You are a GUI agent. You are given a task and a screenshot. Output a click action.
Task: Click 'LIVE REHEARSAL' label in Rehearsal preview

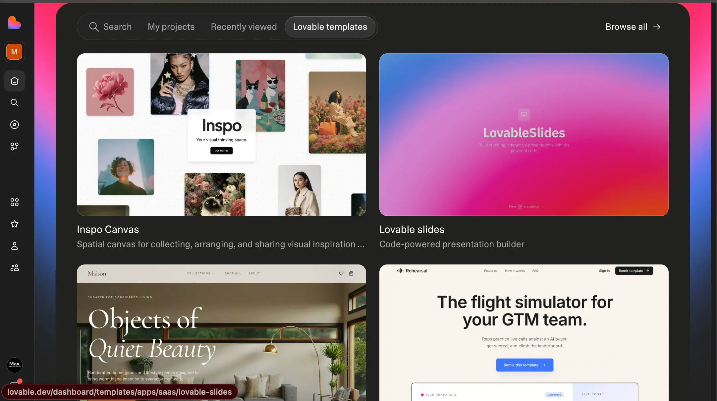[441, 395]
